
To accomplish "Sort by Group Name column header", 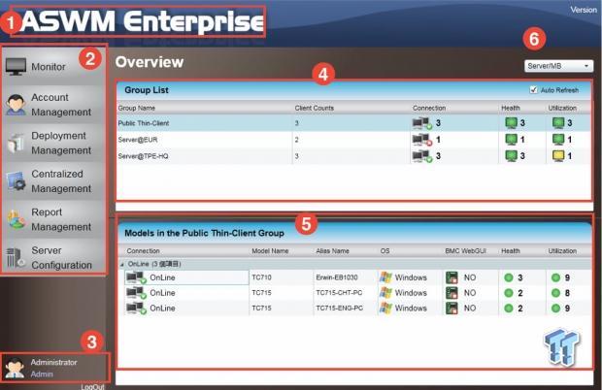I will (136, 108).
